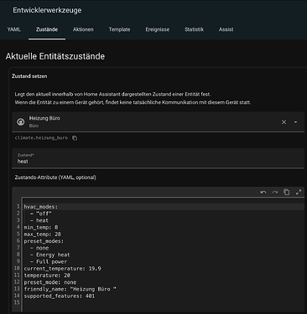Expand the YAML editor to fullscreen
The width and height of the screenshot is (307, 314).
(299, 192)
